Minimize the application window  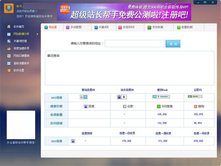[x=198, y=3]
